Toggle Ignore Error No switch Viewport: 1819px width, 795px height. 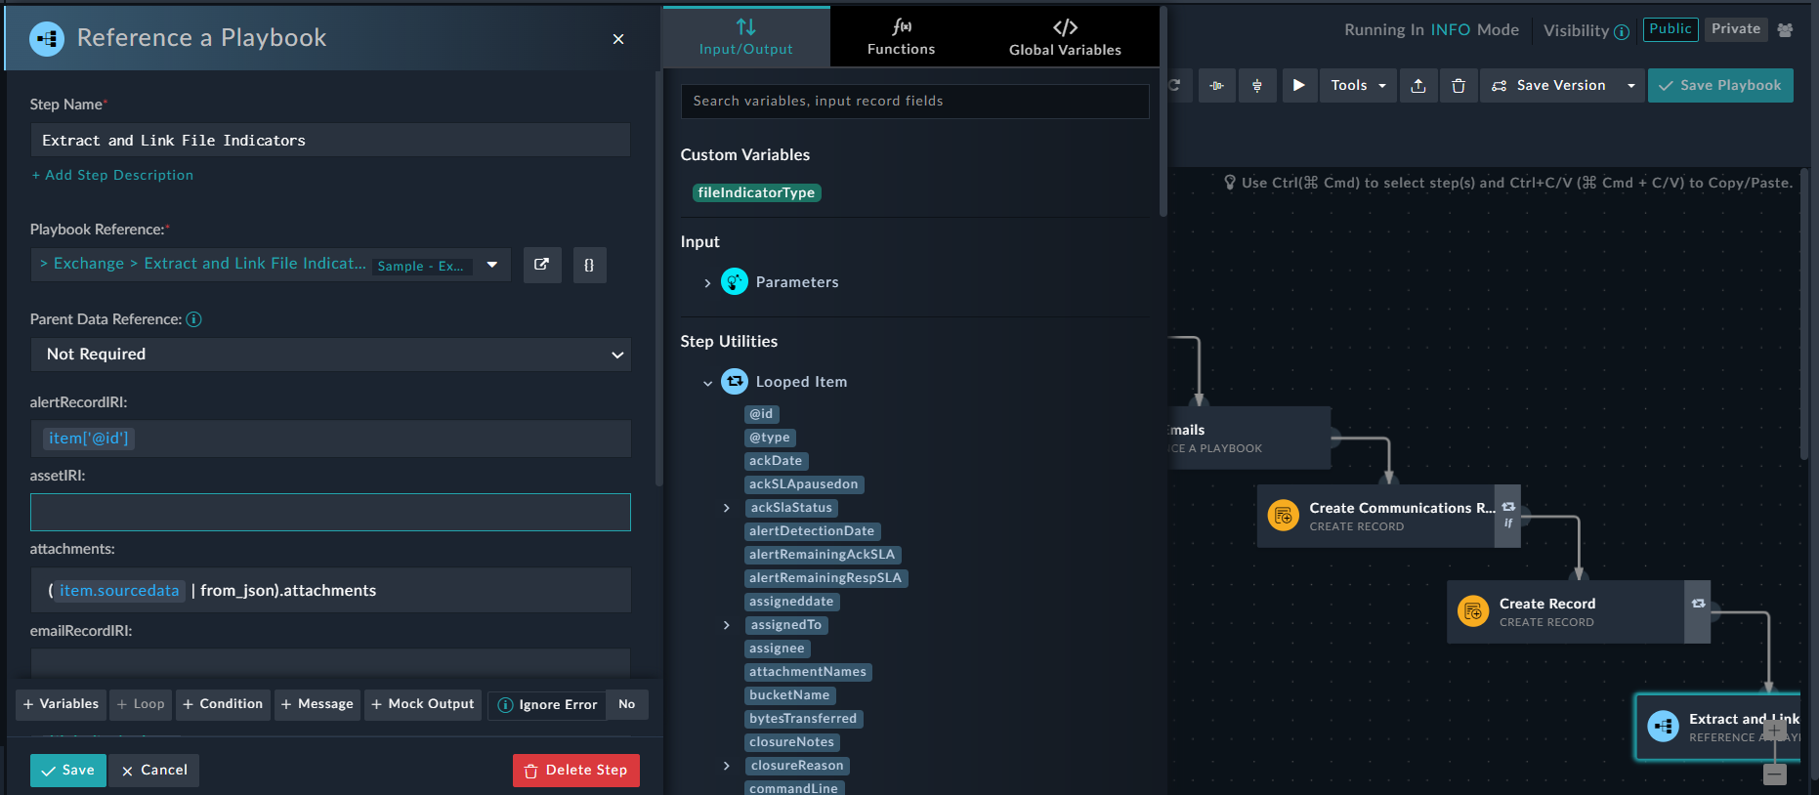pos(627,704)
